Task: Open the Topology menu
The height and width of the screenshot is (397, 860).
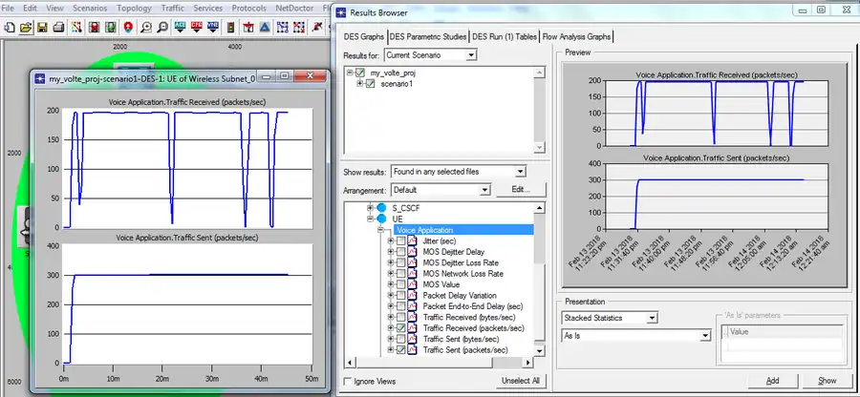Action: pos(135,9)
